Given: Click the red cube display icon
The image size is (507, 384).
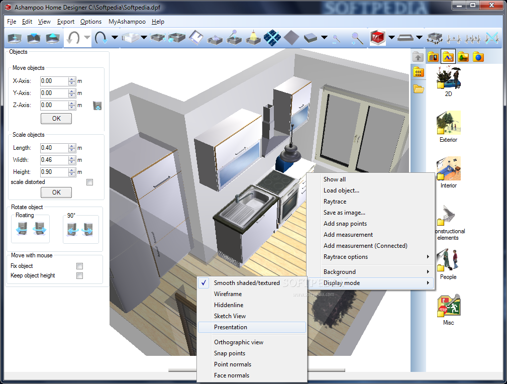Looking at the screenshot, I should [377, 38].
